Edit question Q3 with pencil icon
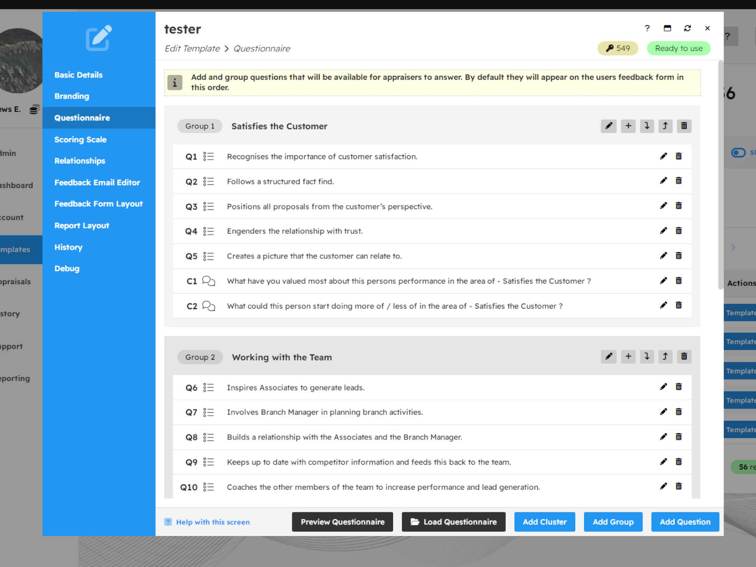Viewport: 756px width, 567px height. [x=663, y=206]
